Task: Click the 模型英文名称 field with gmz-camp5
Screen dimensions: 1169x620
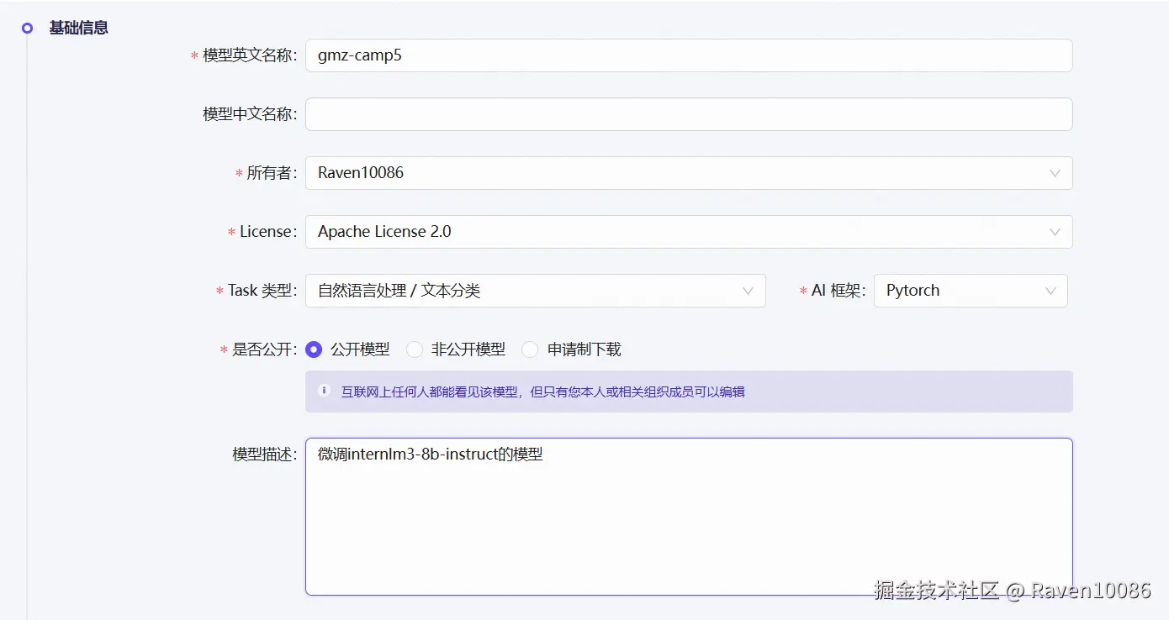Action: point(689,55)
